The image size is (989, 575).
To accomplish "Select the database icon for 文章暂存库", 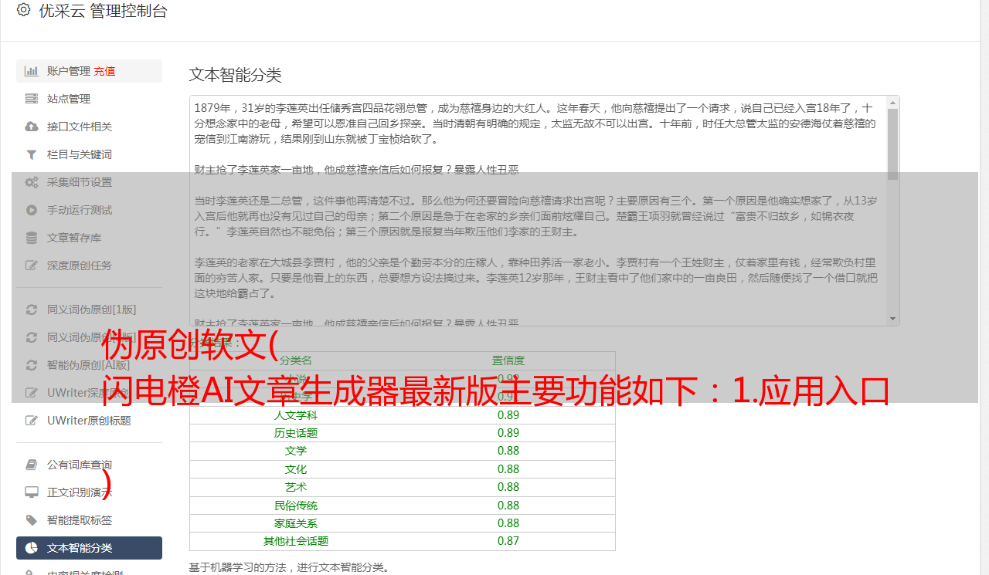I will 32,238.
